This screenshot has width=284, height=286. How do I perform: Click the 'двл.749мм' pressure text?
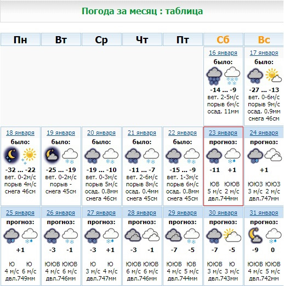click(20, 278)
